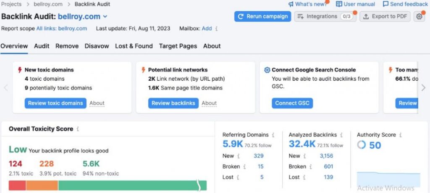Open What's new announcements
Viewport: 430px width, 193px height.
[308, 4]
